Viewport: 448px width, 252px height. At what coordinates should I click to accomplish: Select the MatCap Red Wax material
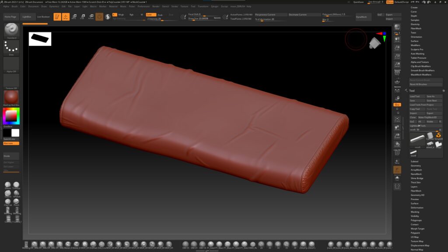pyautogui.click(x=10, y=97)
